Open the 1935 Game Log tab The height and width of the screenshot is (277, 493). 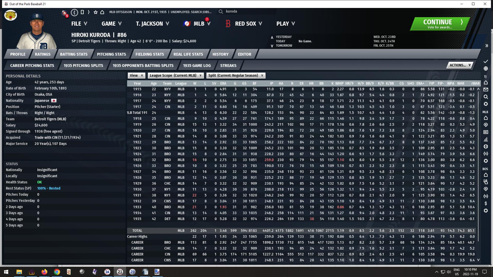click(197, 65)
